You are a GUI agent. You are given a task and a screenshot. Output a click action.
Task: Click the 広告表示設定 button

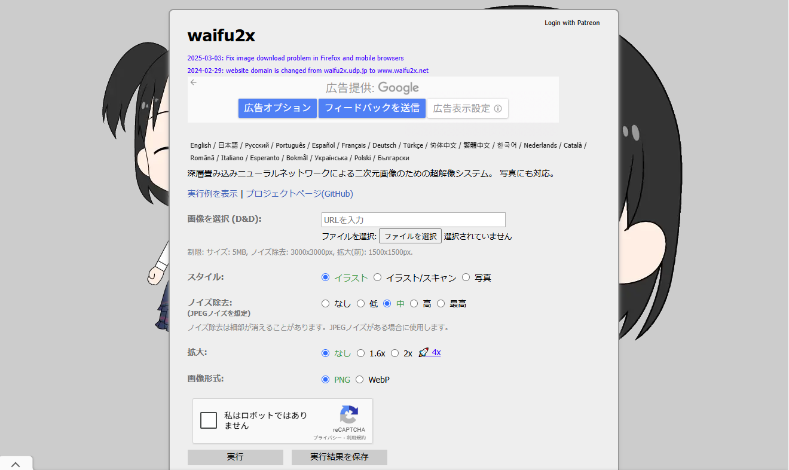pos(467,108)
